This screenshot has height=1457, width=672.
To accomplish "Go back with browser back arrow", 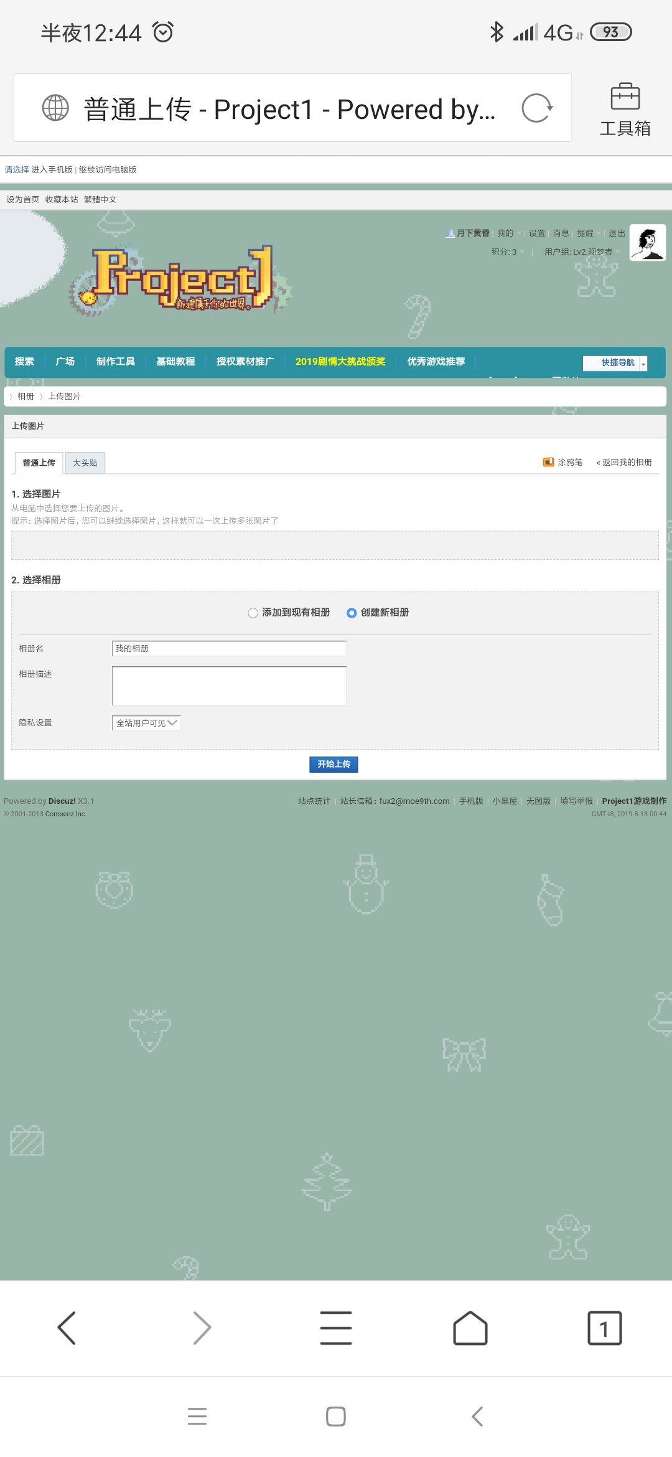I will point(67,1327).
